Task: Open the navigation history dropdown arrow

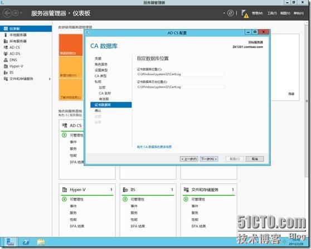Action: [21, 13]
